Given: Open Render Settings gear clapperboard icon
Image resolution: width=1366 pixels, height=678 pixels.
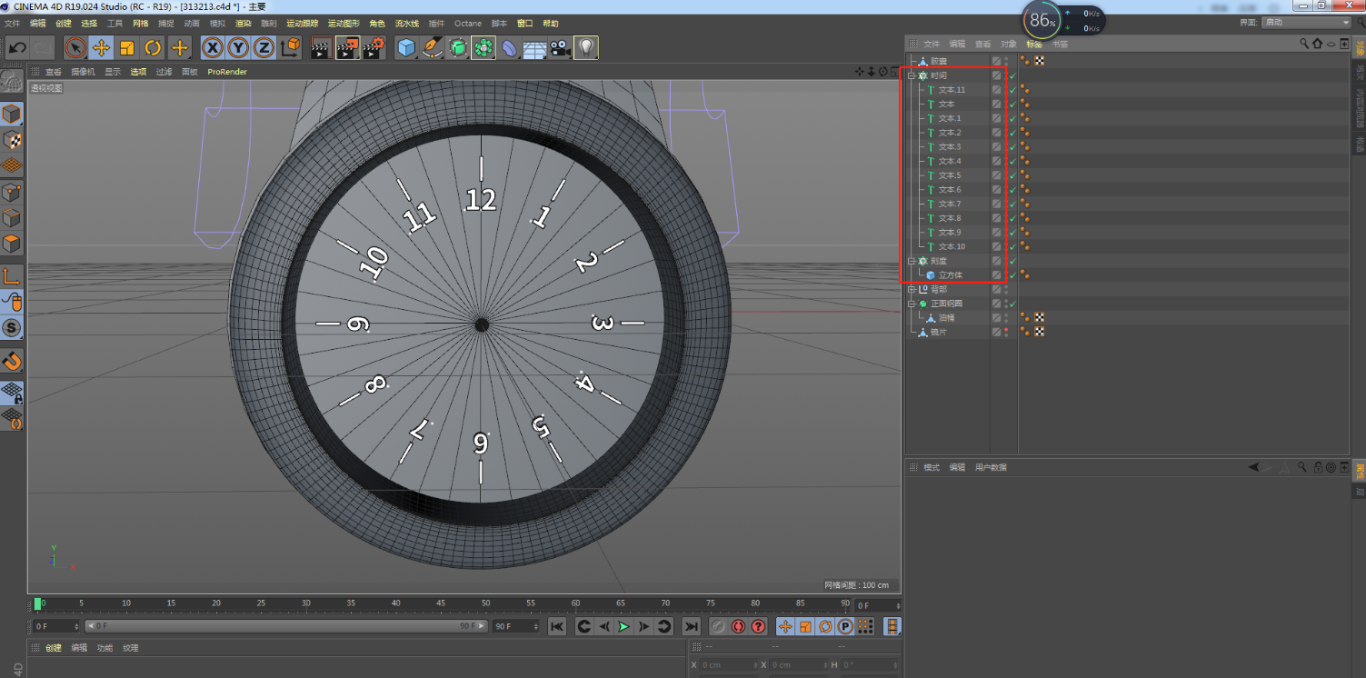Looking at the screenshot, I should [x=374, y=47].
